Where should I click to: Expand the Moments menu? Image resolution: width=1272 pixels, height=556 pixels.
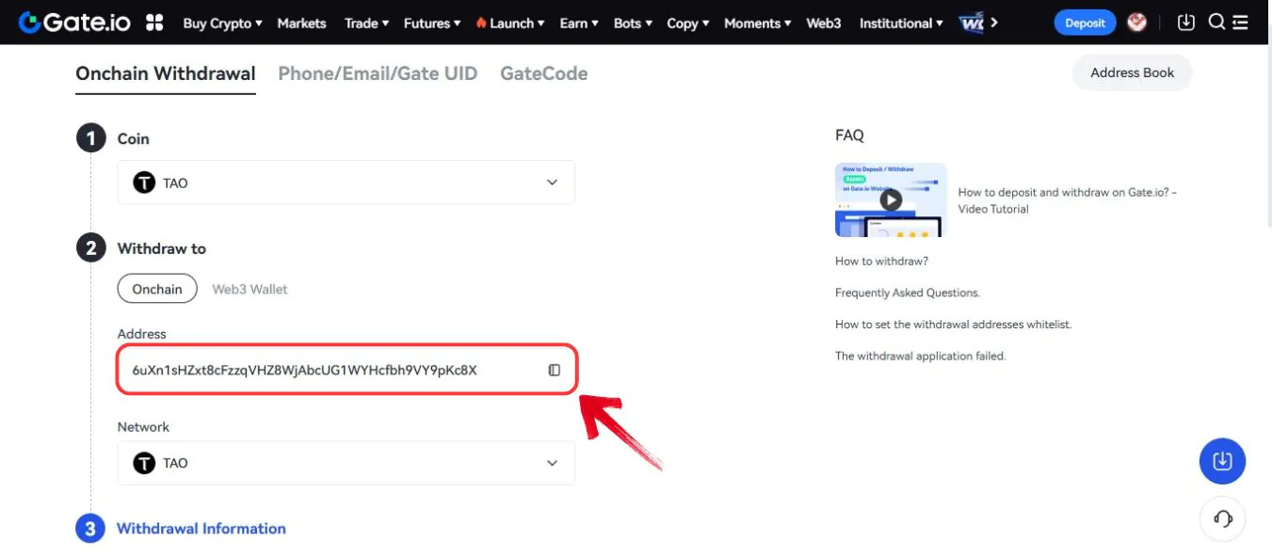(758, 24)
